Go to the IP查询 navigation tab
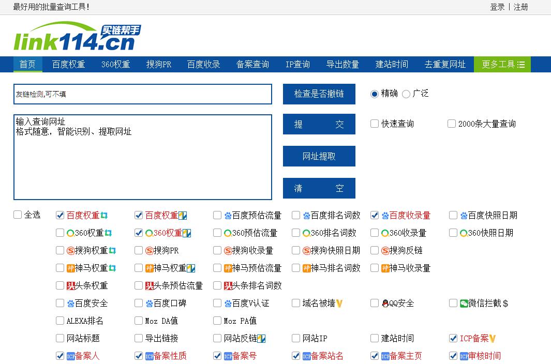Screen dimensions: 551x364 tap(297, 65)
